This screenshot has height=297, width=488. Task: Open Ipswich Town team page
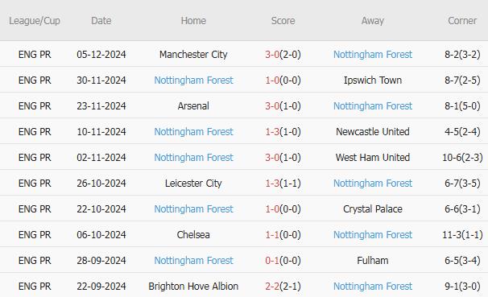pyautogui.click(x=373, y=80)
